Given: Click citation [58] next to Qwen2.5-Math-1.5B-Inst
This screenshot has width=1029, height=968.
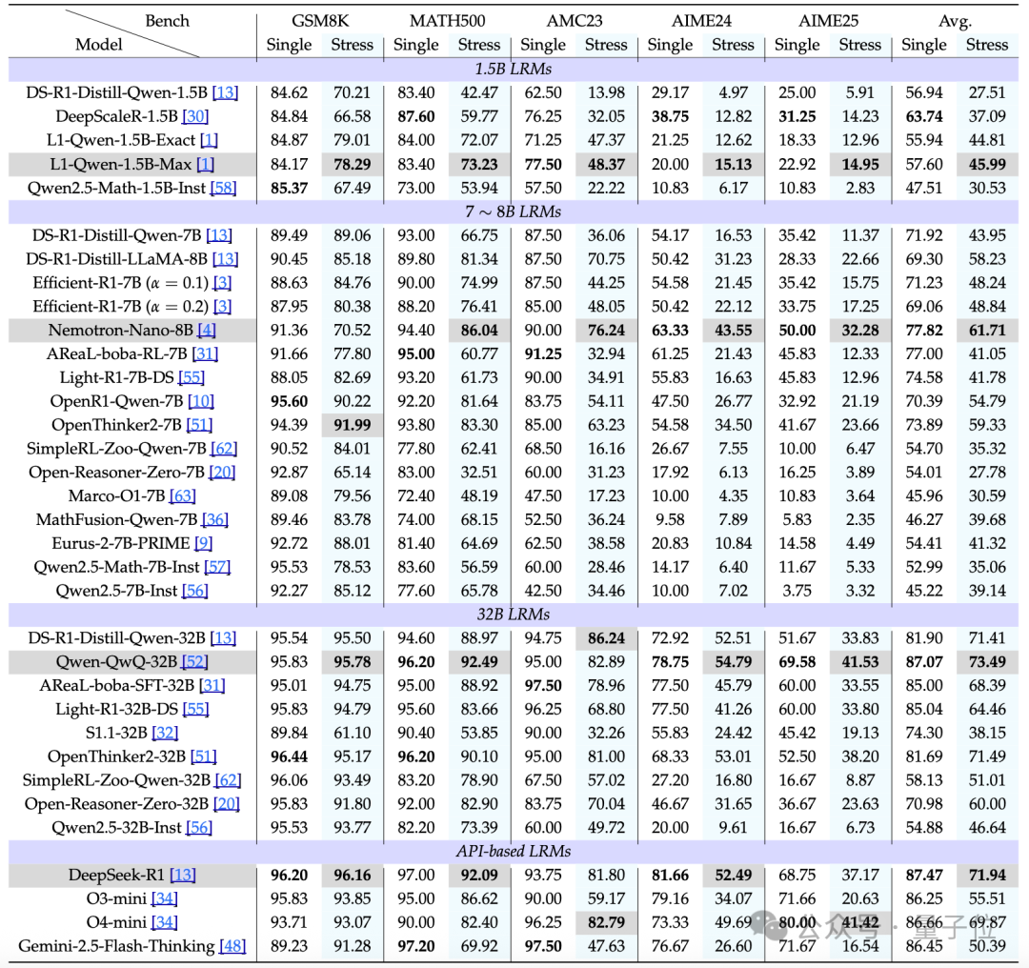Looking at the screenshot, I should pyautogui.click(x=223, y=189).
